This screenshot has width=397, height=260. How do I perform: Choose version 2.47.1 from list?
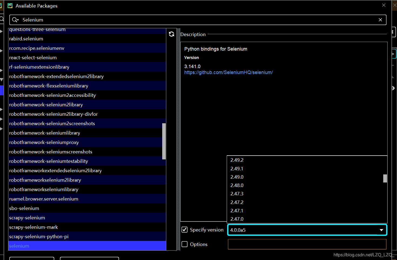coord(305,211)
